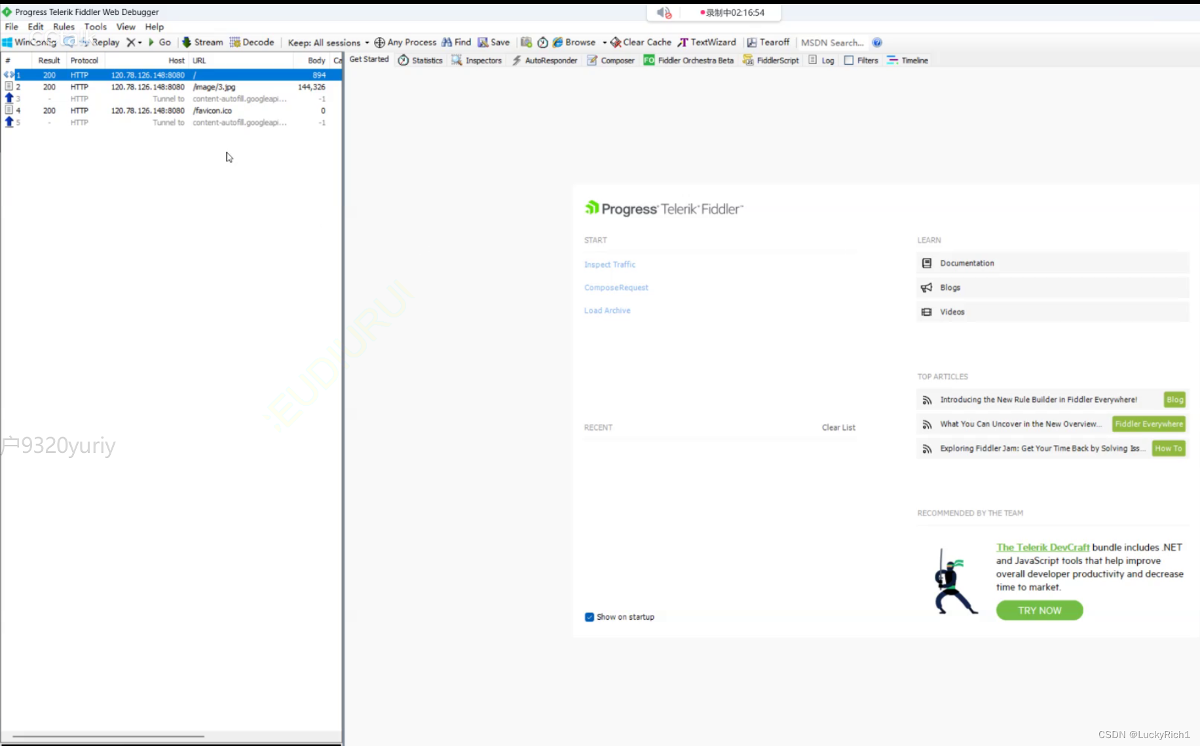The image size is (1200, 746).
Task: Click the camera screenshot icon
Action: point(526,42)
